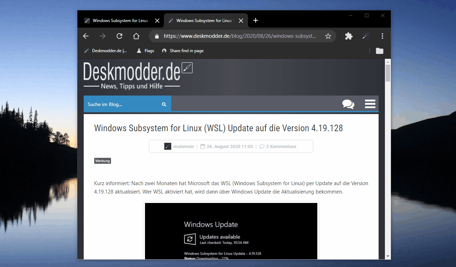Click the article headline about WSL update
456x267 pixels.
(x=219, y=128)
